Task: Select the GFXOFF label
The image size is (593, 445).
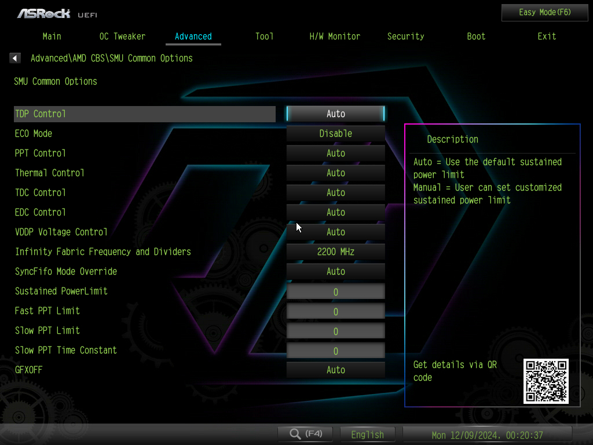Action: (x=29, y=370)
